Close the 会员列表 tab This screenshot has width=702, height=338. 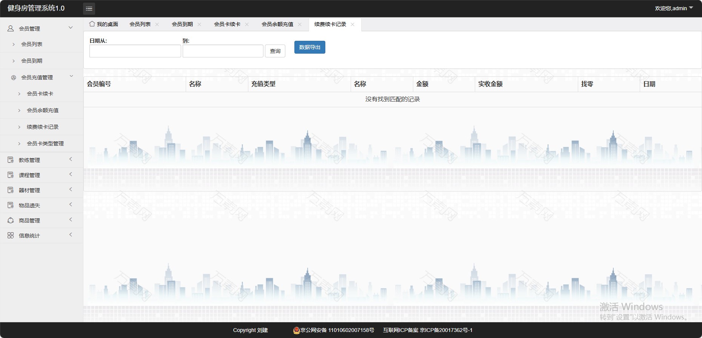[157, 24]
